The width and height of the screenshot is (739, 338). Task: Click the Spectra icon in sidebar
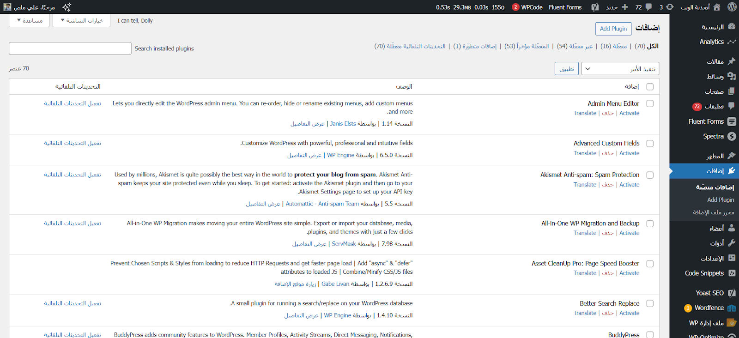732,136
